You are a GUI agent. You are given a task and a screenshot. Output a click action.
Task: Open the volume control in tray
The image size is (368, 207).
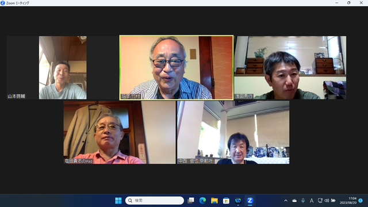(x=327, y=201)
